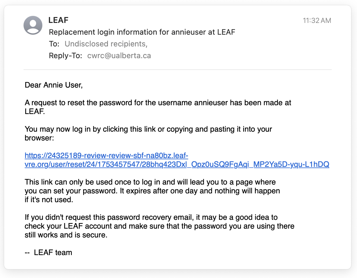Click the "Dear Annie User," greeting
The height and width of the screenshot is (278, 357).
54,85
